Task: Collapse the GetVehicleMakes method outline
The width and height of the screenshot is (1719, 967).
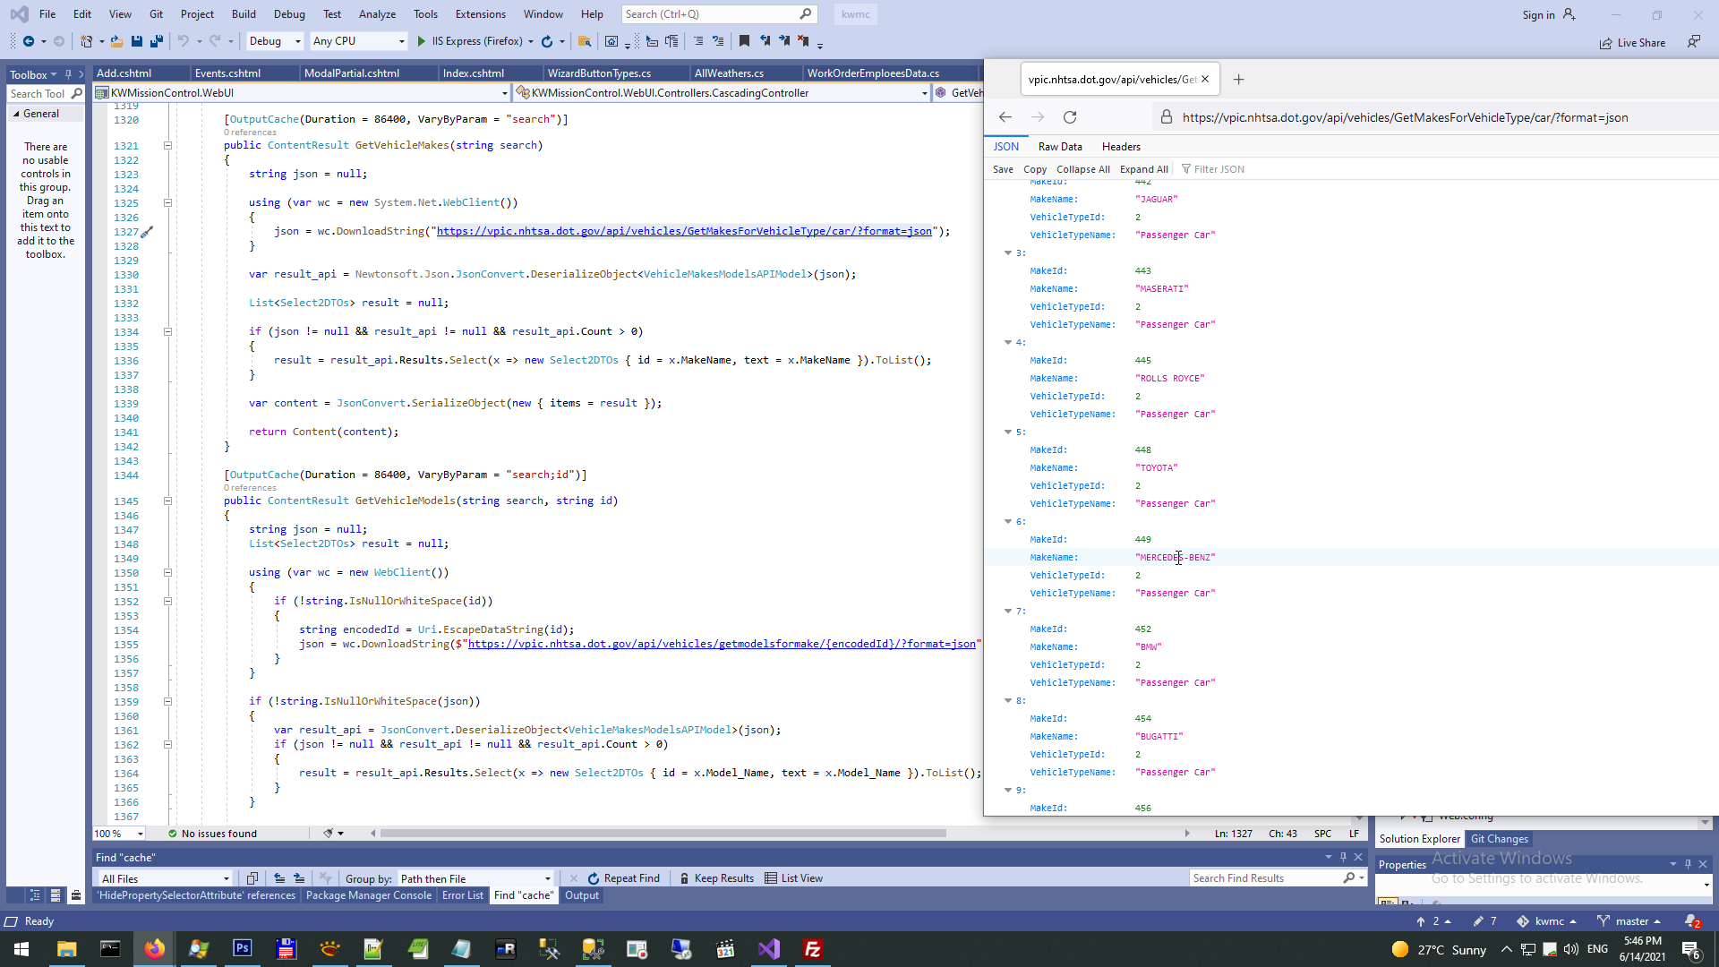Action: [167, 145]
